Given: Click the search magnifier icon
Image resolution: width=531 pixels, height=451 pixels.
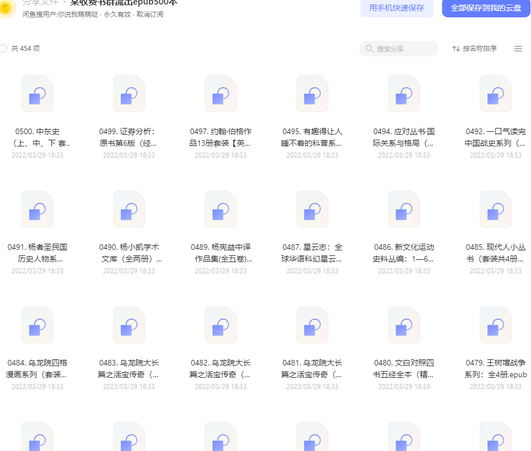Looking at the screenshot, I should click(369, 49).
